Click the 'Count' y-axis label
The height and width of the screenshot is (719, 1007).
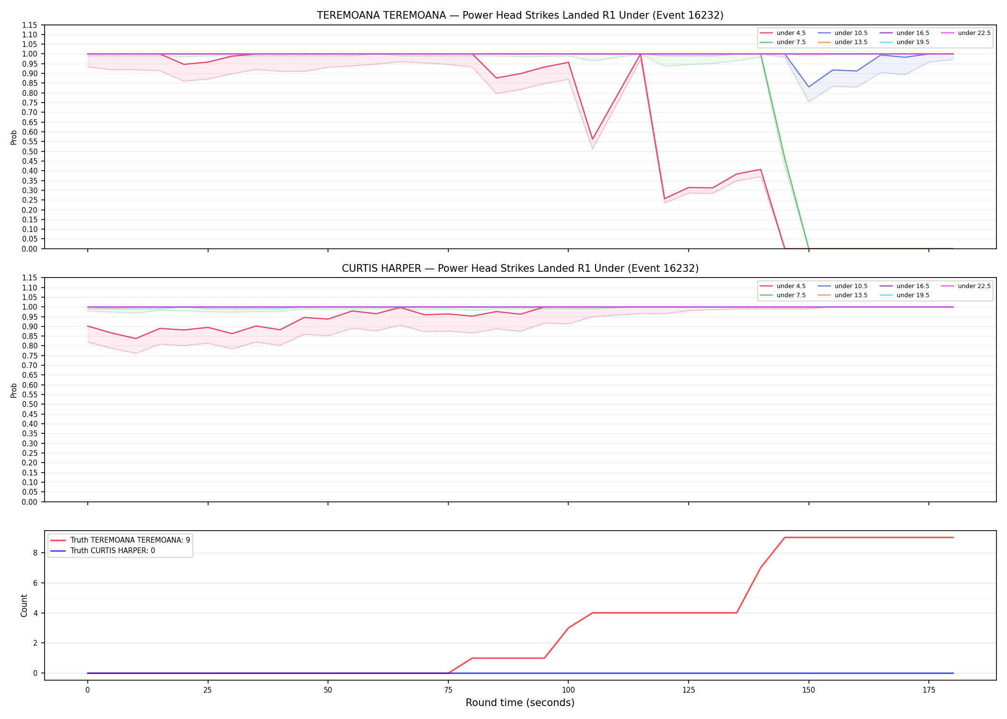click(24, 605)
